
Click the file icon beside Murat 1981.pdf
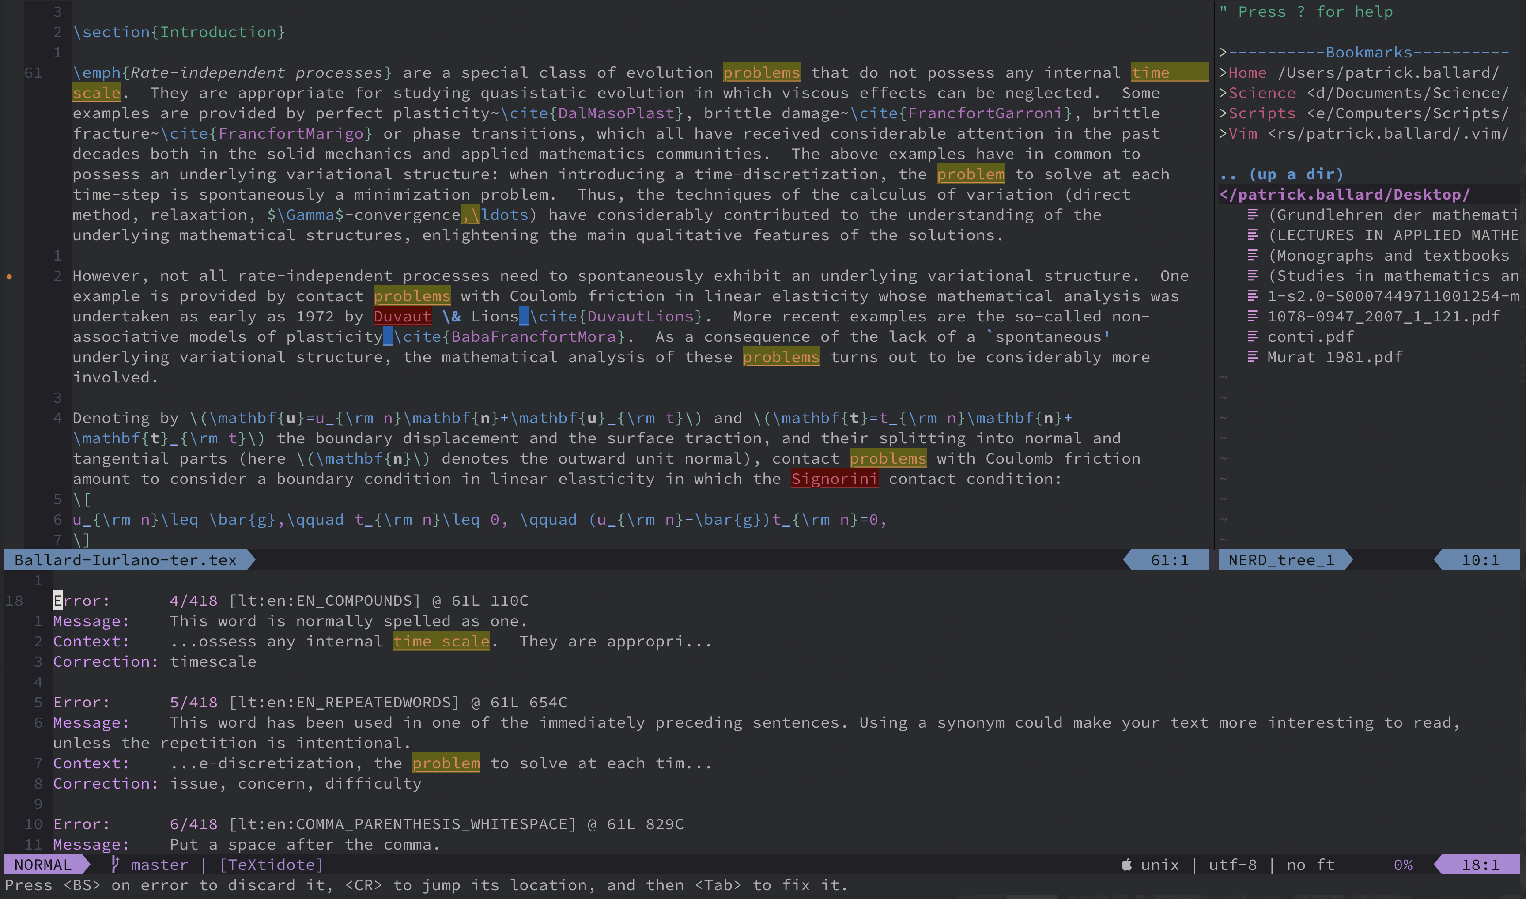(x=1252, y=356)
